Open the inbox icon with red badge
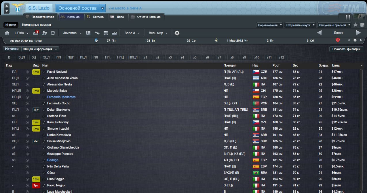The width and height of the screenshot is (367, 193). coord(36,33)
